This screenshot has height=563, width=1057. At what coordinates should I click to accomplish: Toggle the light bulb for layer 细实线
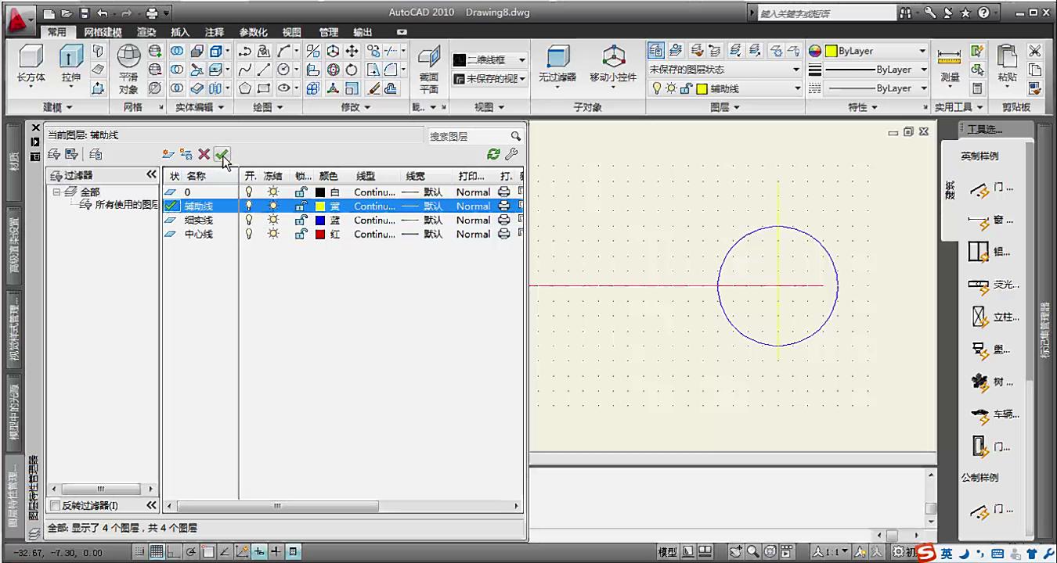(x=249, y=220)
